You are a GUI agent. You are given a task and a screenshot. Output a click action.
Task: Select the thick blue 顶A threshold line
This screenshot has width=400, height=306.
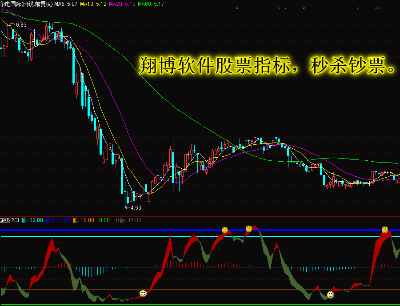coord(200,230)
